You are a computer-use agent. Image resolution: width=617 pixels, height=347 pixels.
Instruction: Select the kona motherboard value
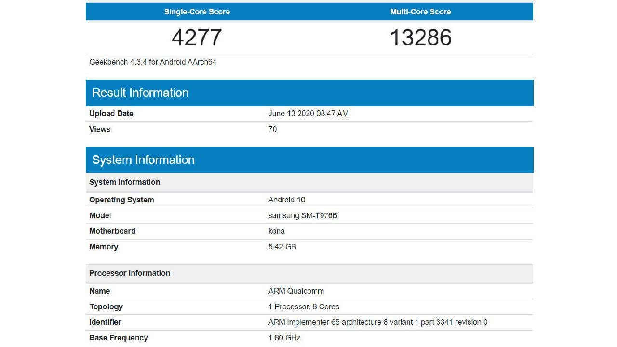[x=276, y=231]
